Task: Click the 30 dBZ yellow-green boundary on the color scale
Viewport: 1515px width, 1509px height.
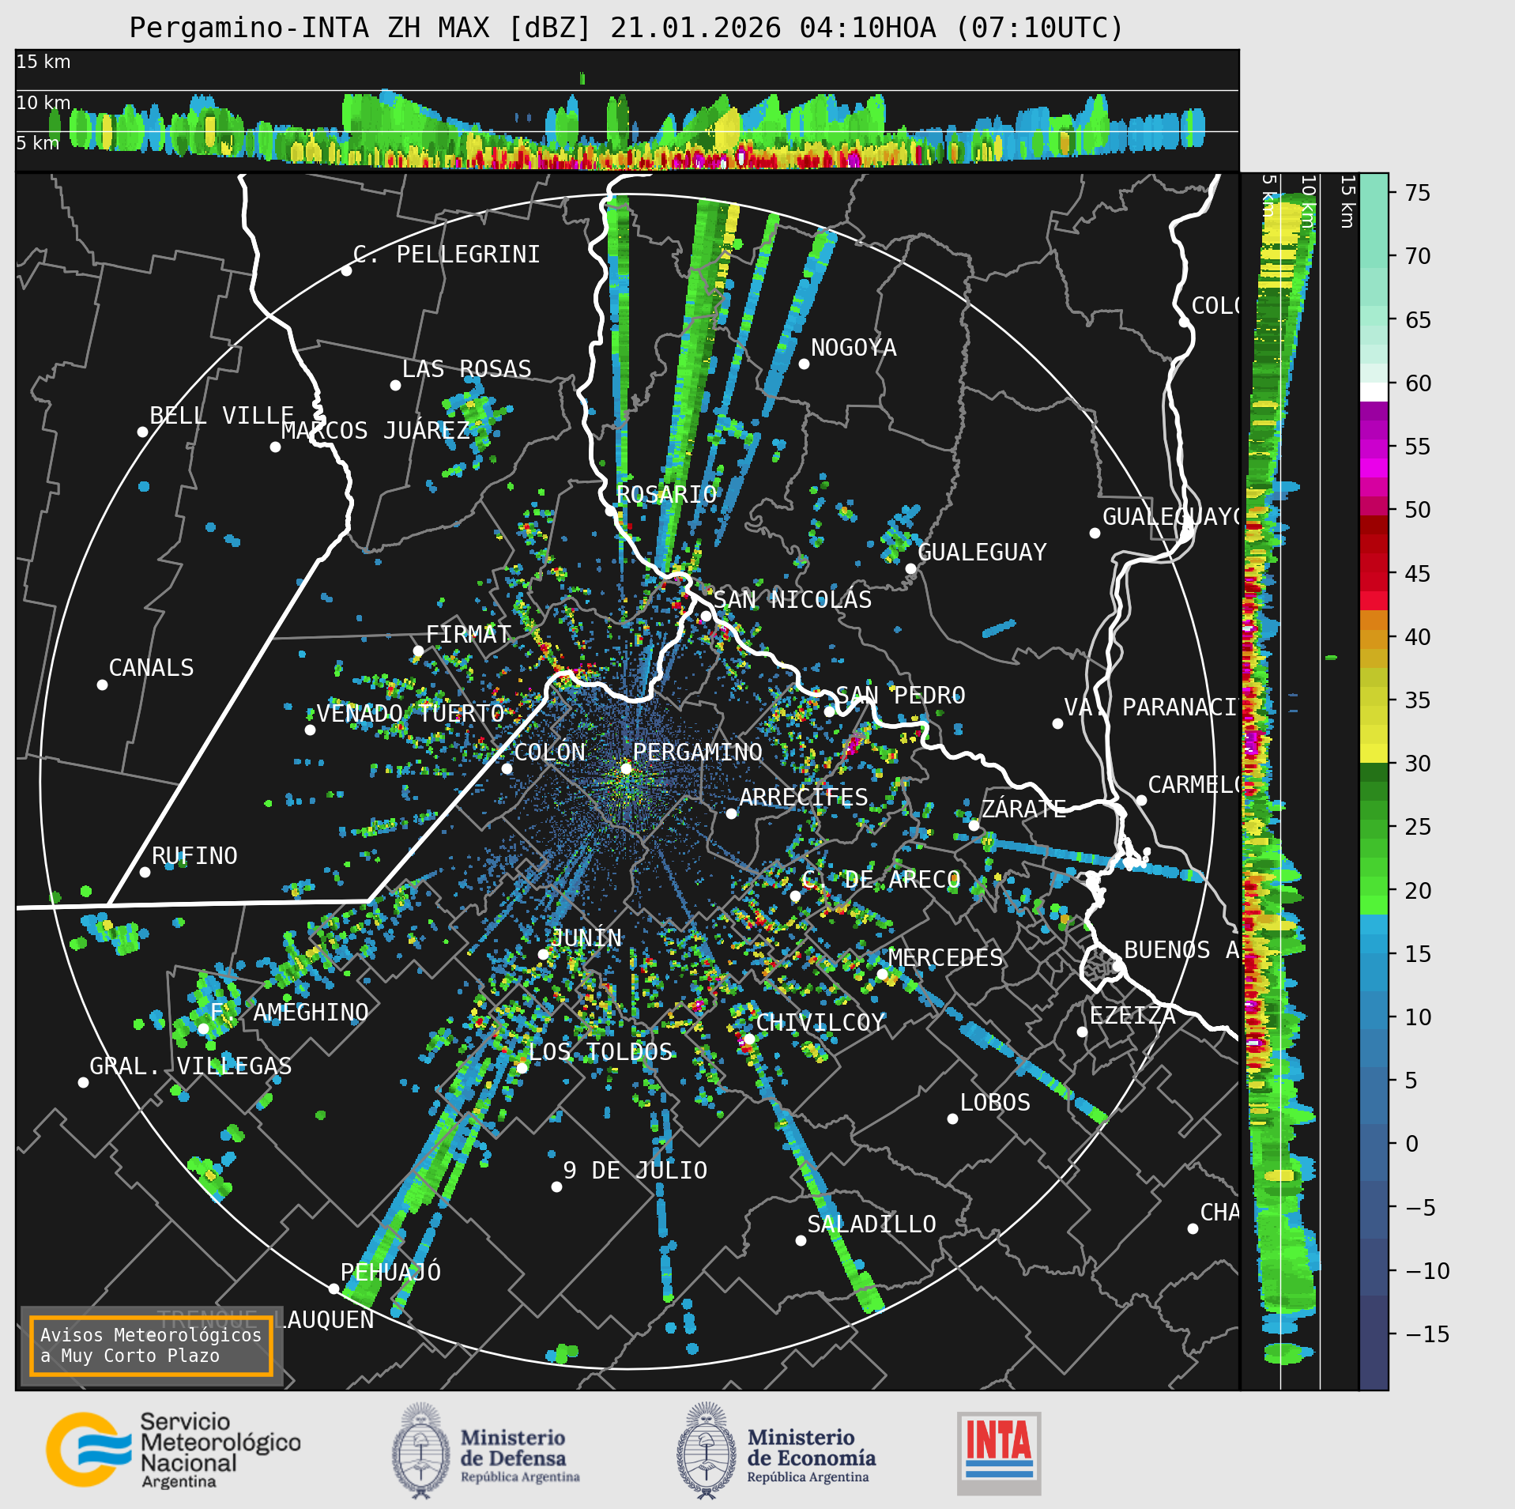Action: pos(1374,763)
